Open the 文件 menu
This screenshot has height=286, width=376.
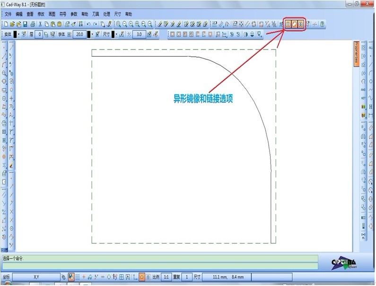(8, 14)
